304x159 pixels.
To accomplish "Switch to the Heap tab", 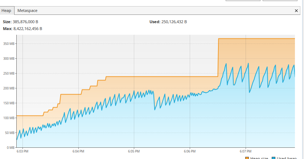I will (7, 11).
